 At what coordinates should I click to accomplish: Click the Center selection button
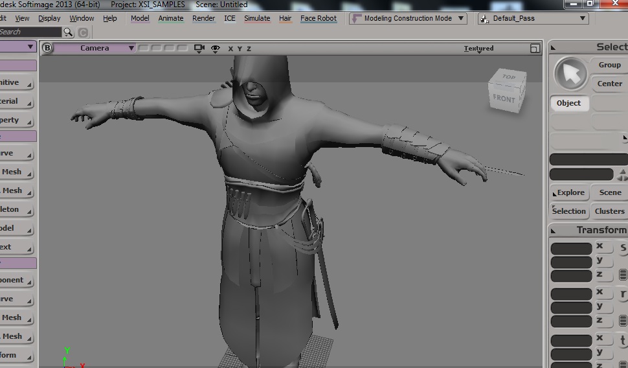tap(609, 84)
